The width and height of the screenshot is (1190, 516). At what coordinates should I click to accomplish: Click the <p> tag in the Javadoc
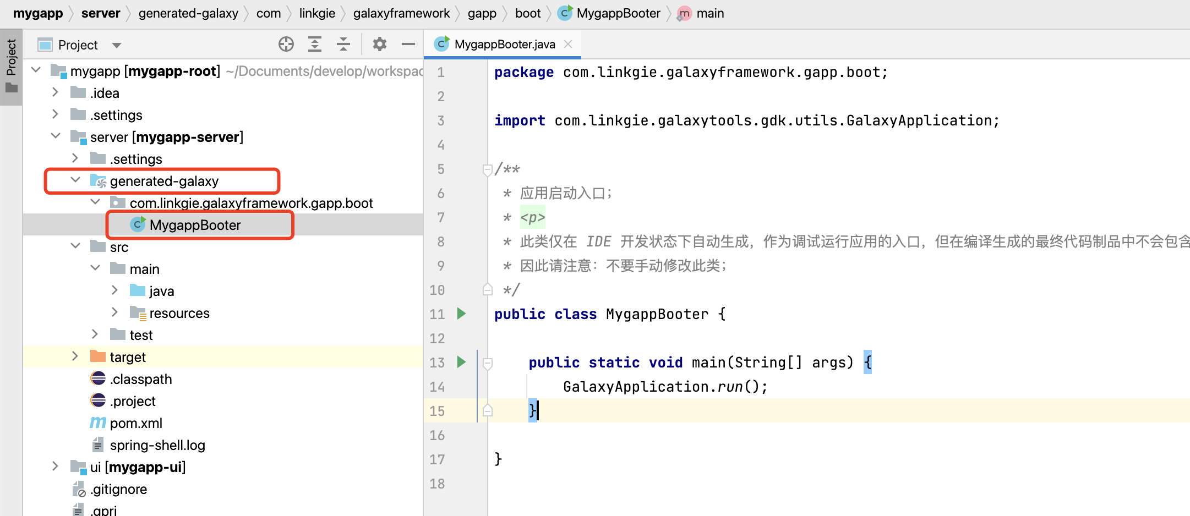(533, 218)
